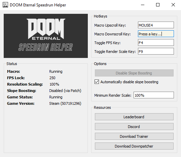Viewport: 181px width, 157px height.
Task: Click the 'Macro Downscroll Key:' label
Action: pos(112,34)
